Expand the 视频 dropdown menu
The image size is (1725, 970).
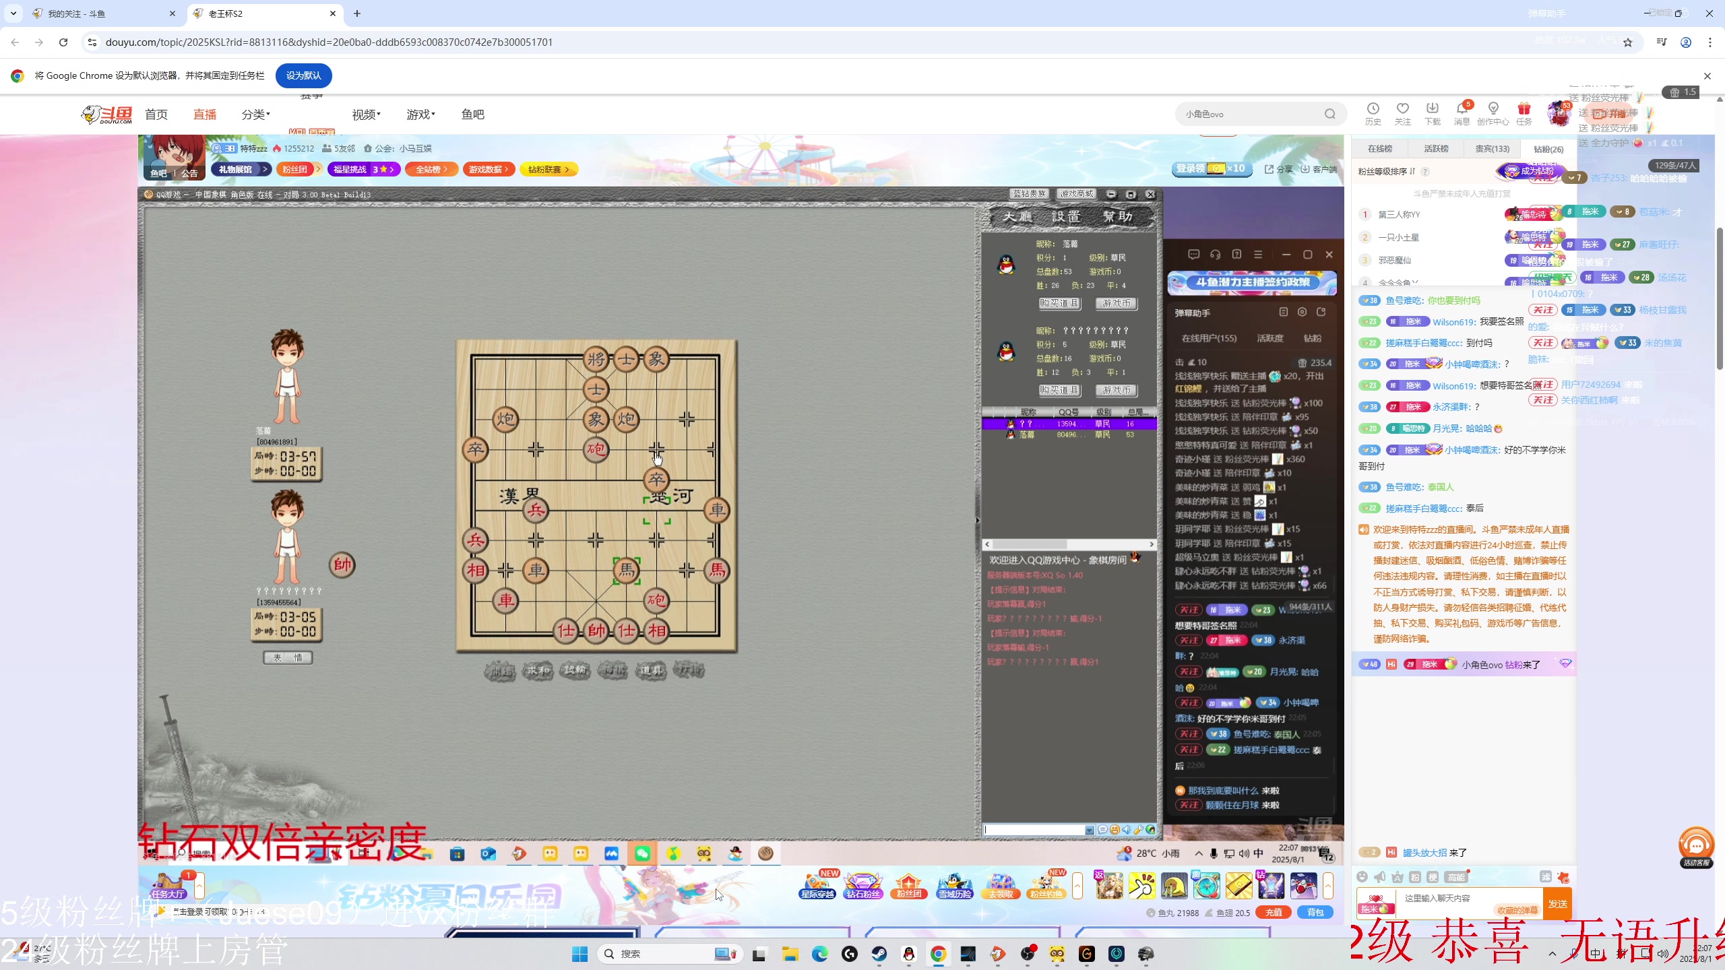[366, 115]
